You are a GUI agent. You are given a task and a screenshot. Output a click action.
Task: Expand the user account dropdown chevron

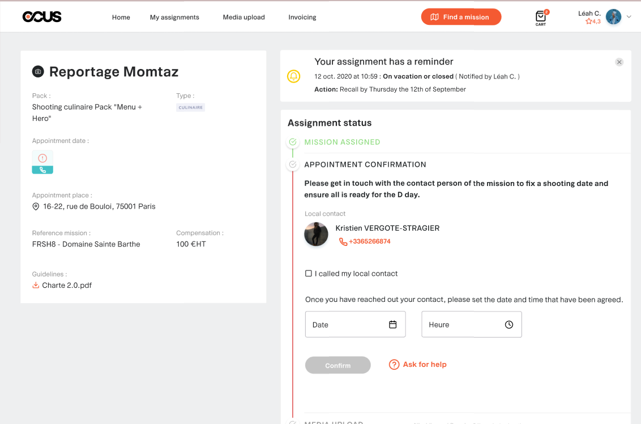[x=629, y=17]
